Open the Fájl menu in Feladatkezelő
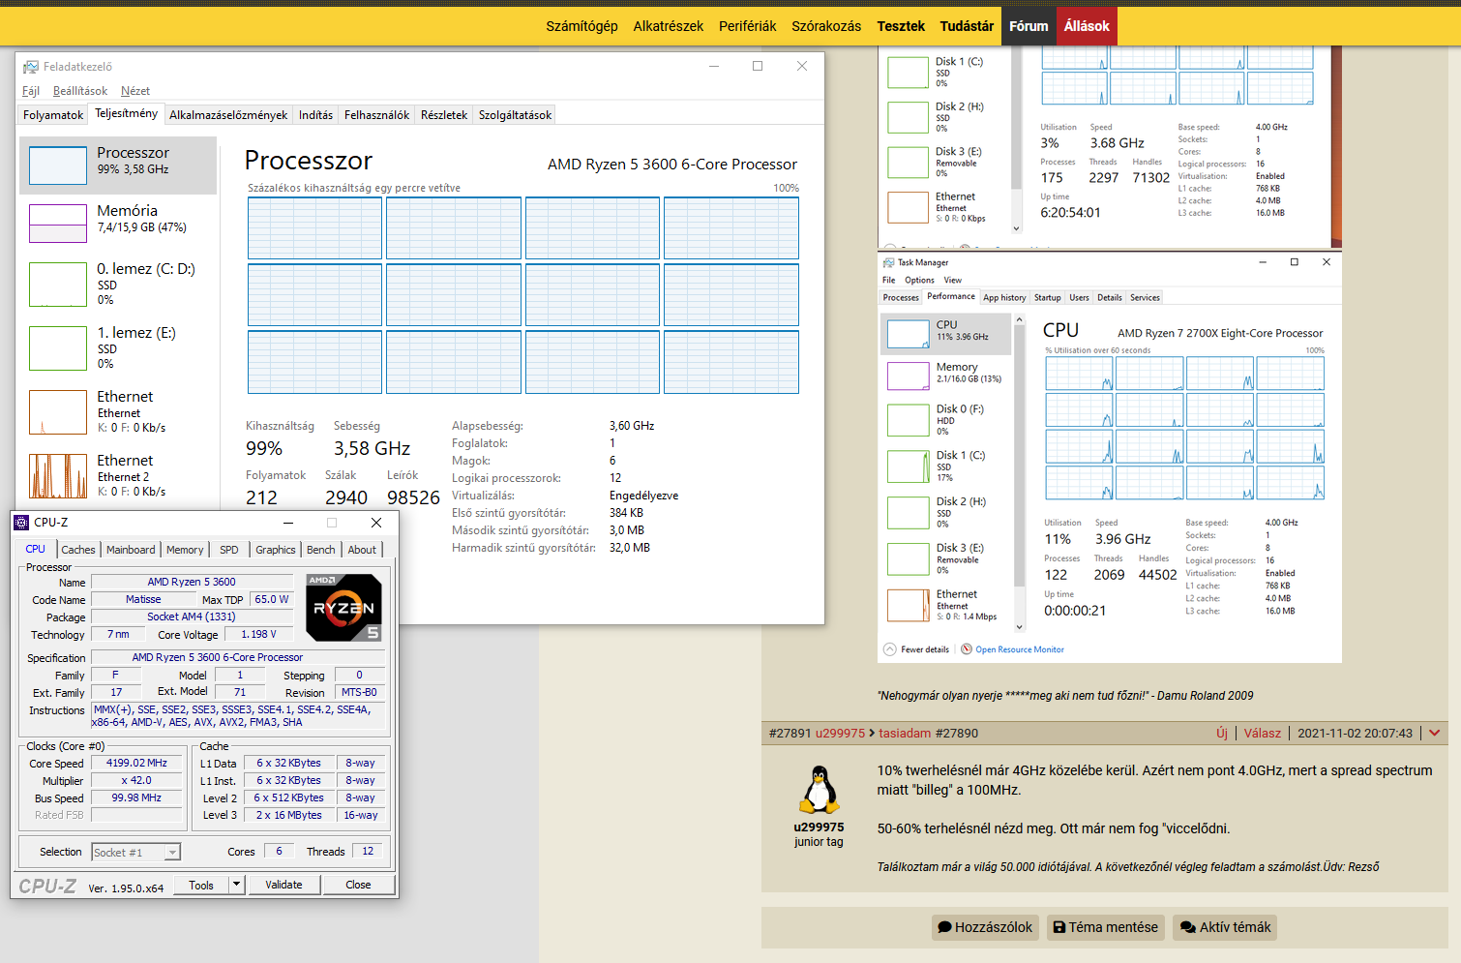This screenshot has width=1461, height=963. [x=31, y=91]
